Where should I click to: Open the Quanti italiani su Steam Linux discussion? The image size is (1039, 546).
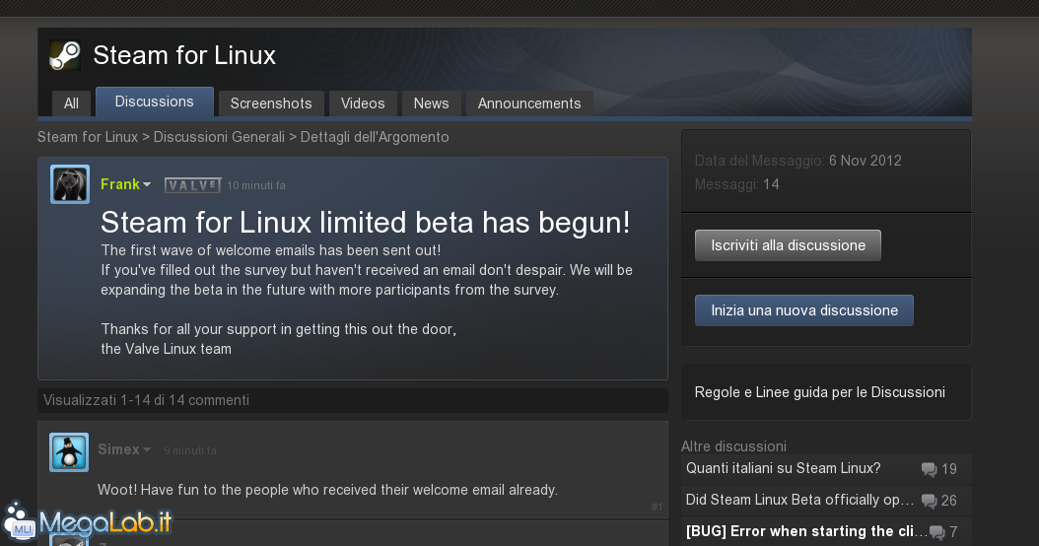tap(784, 468)
